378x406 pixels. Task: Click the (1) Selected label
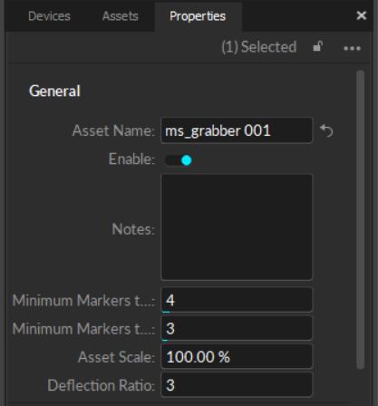(259, 47)
